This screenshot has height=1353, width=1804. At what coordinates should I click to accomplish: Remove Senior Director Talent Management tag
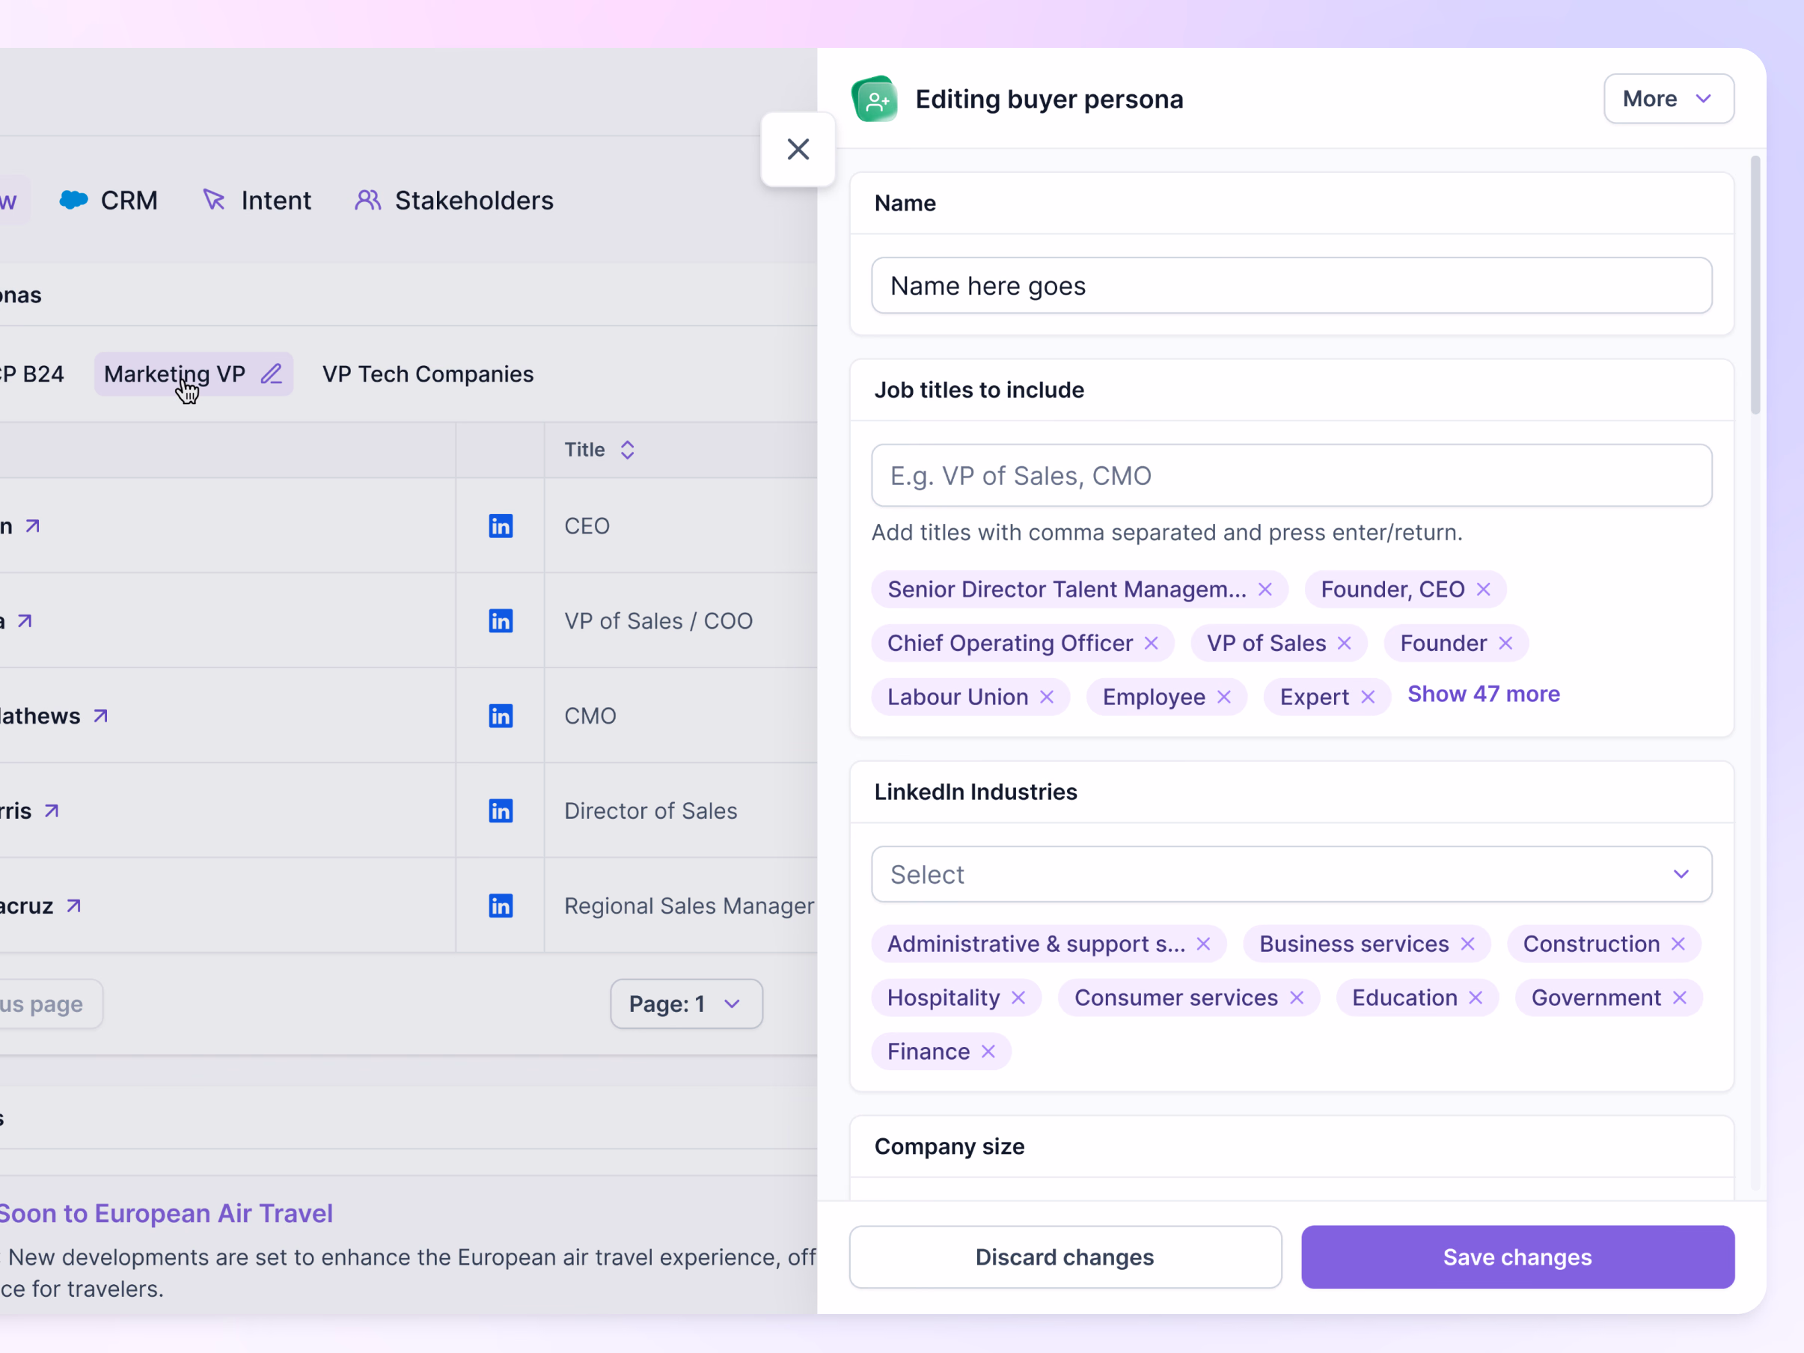click(1266, 590)
